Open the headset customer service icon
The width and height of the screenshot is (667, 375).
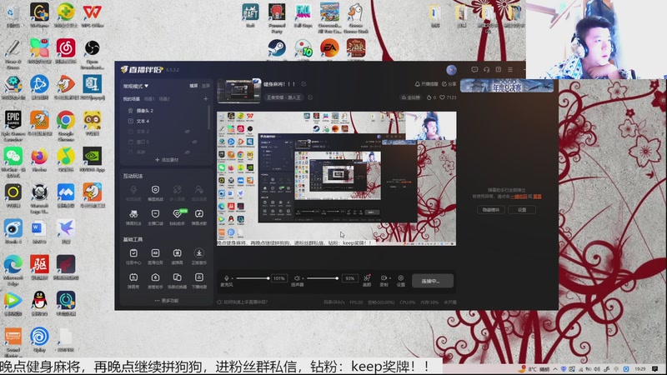[486, 70]
